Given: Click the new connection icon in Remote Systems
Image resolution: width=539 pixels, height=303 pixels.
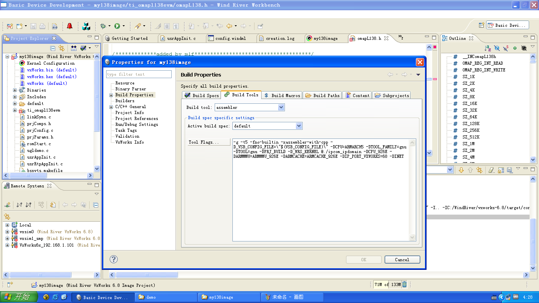Looking at the screenshot, I should (7, 205).
